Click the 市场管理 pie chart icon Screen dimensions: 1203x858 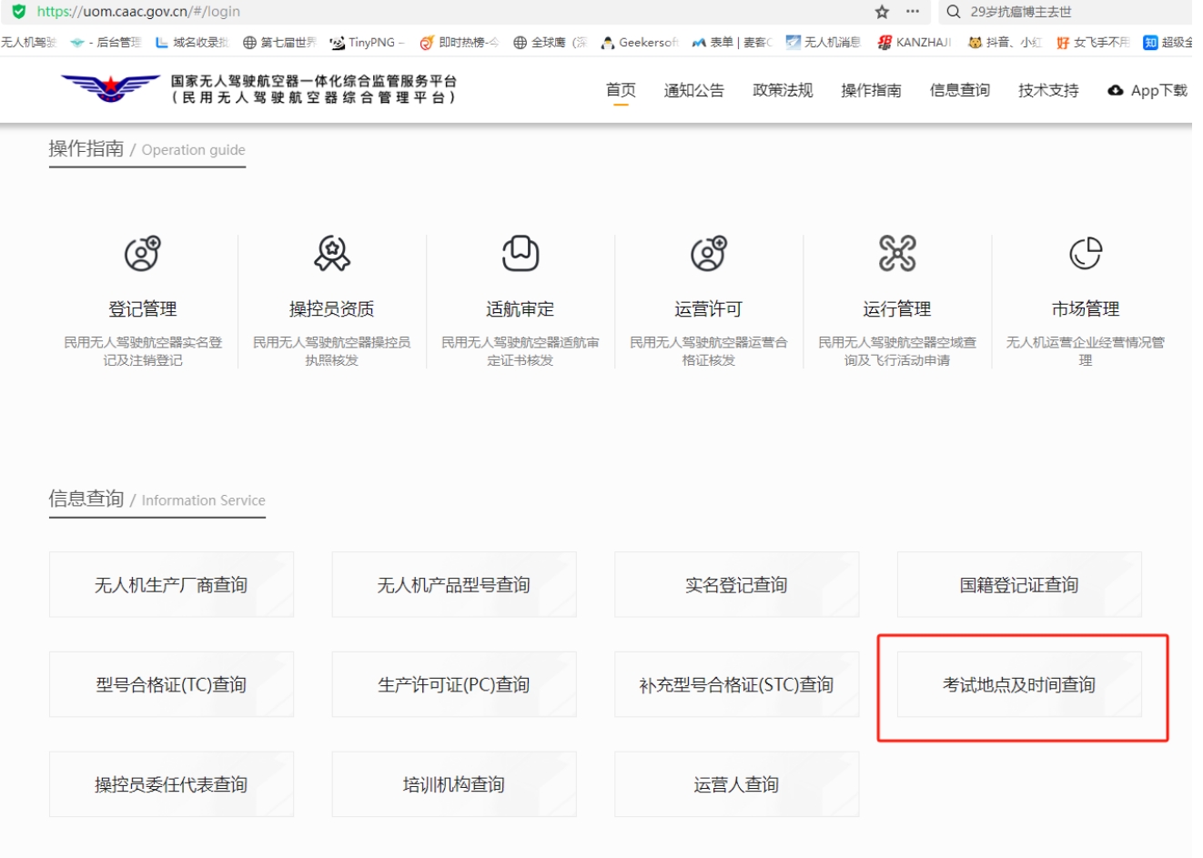point(1086,254)
